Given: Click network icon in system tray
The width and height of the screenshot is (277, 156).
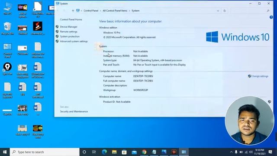Looking at the screenshot, I should click(246, 152).
